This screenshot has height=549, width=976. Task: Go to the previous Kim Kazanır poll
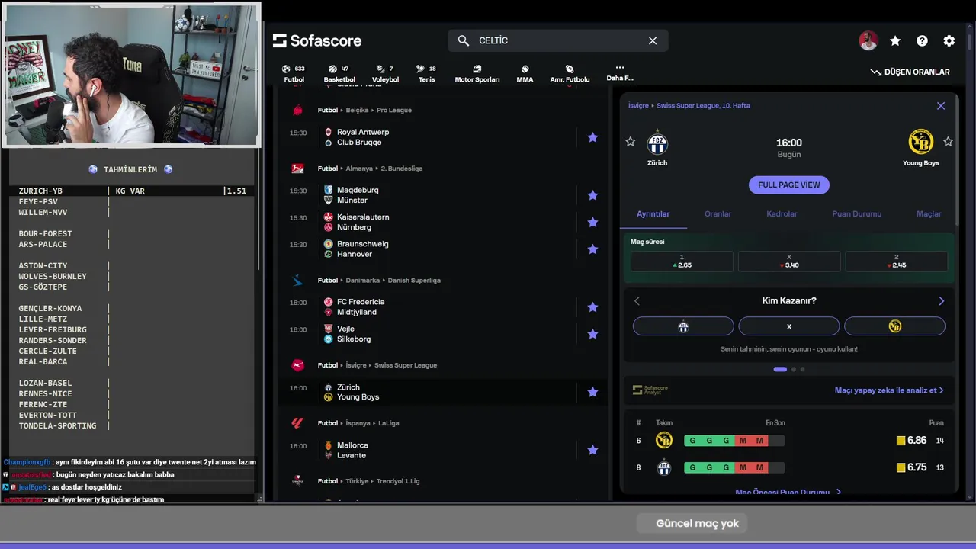tap(637, 301)
